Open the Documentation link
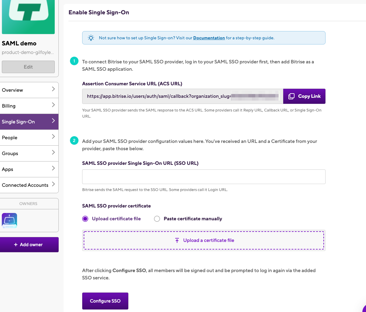The image size is (366, 312). (x=209, y=38)
